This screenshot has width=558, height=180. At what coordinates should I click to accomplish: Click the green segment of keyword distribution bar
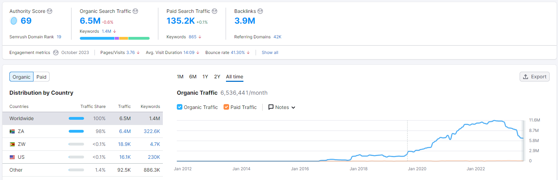[139, 38]
